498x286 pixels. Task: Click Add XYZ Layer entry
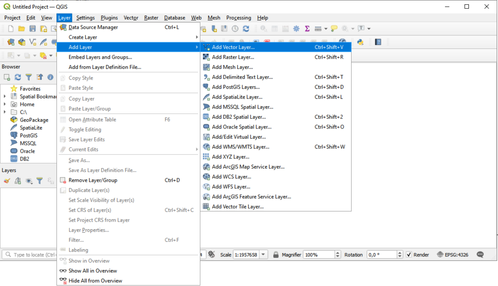(276, 157)
